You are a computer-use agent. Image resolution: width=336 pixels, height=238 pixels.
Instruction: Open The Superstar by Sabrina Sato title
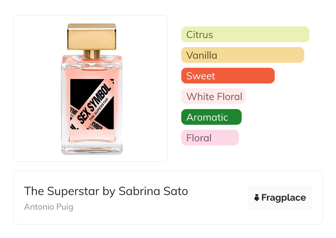(x=106, y=191)
